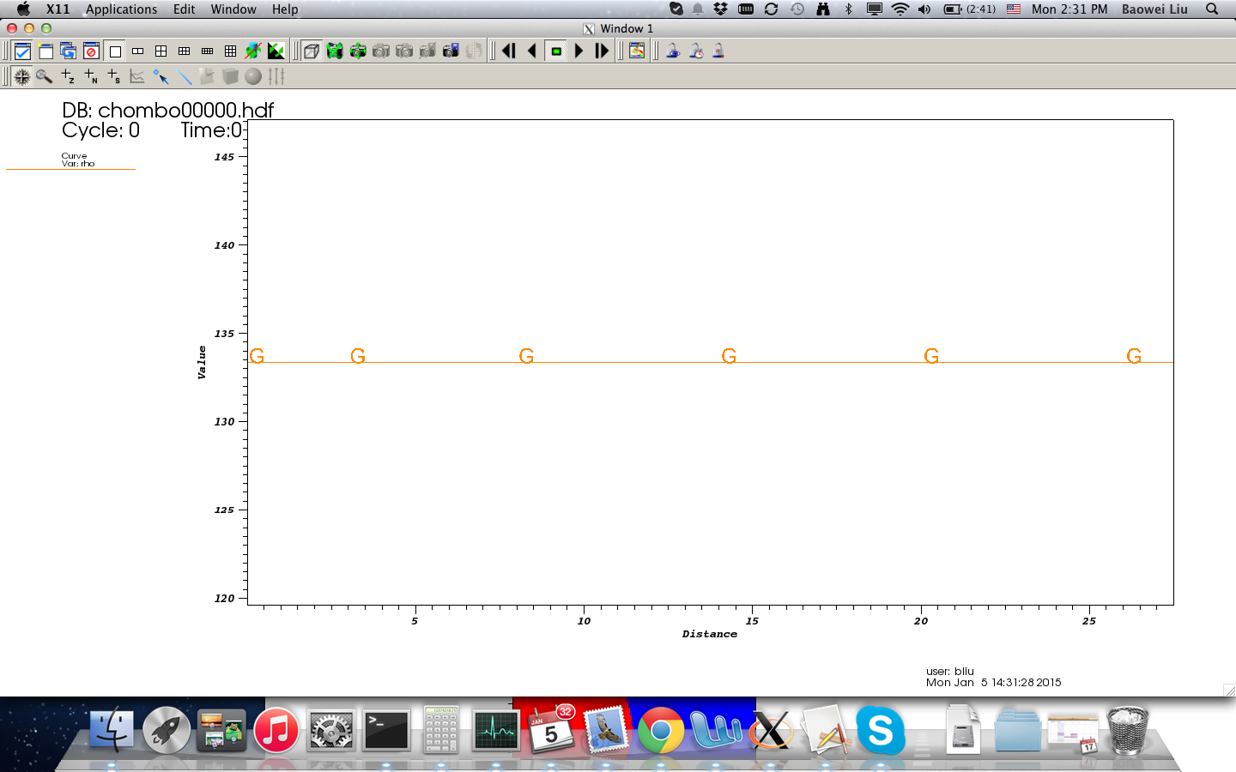Open the Applications menu

pos(121,9)
